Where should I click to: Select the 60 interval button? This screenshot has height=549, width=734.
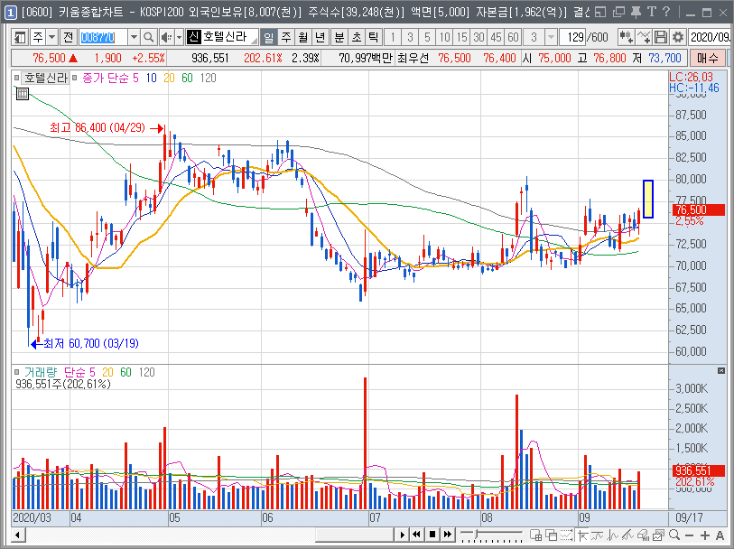tap(513, 36)
